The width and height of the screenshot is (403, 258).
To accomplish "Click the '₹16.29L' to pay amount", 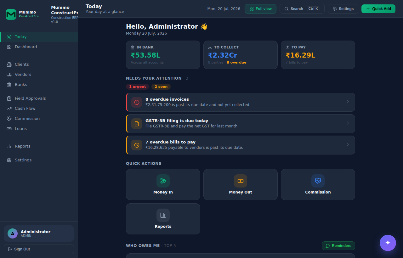I will coord(300,55).
